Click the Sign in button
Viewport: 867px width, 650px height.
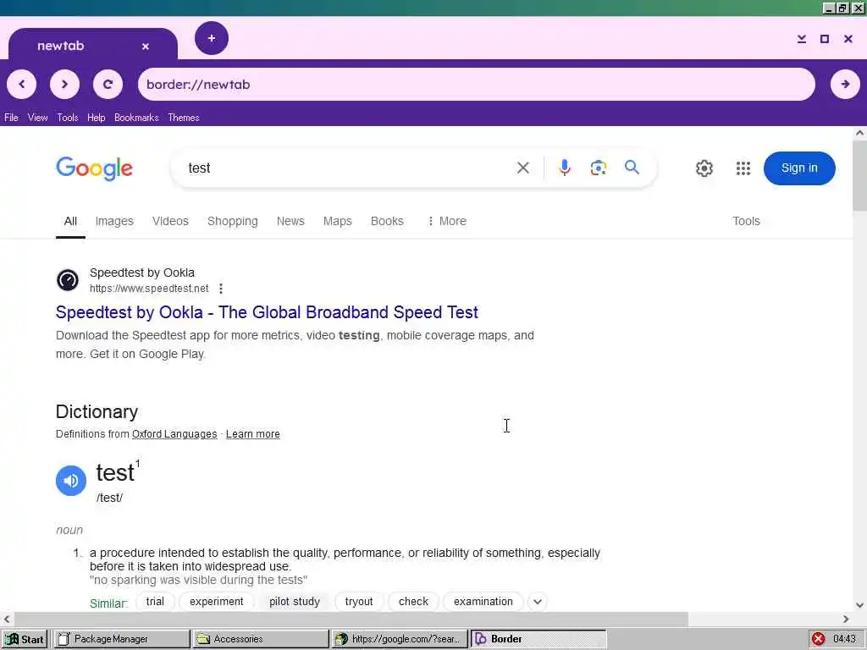[x=799, y=168]
